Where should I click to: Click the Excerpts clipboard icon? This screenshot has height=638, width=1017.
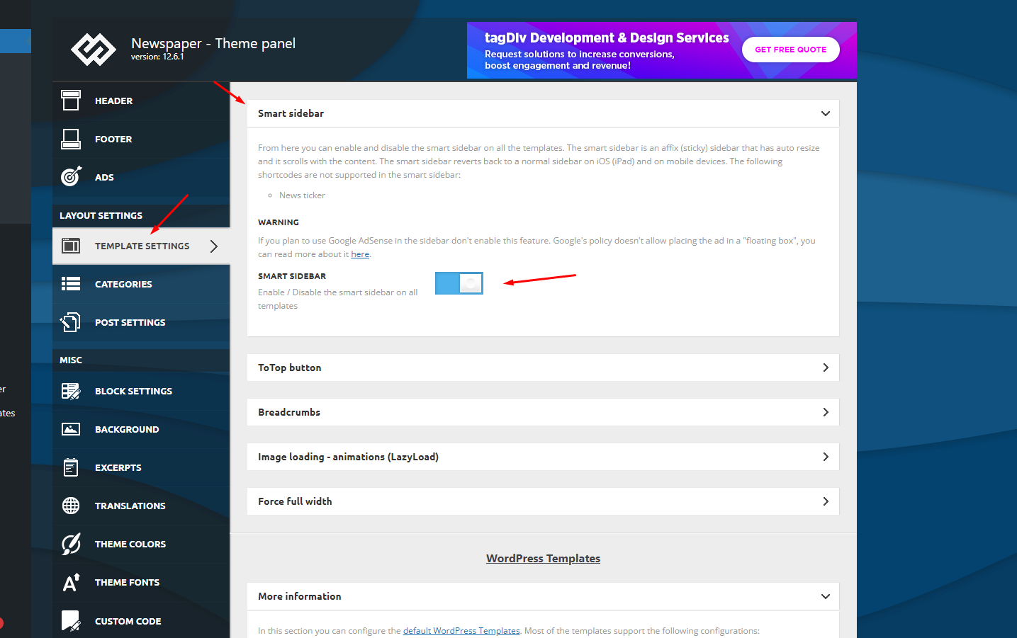71,467
